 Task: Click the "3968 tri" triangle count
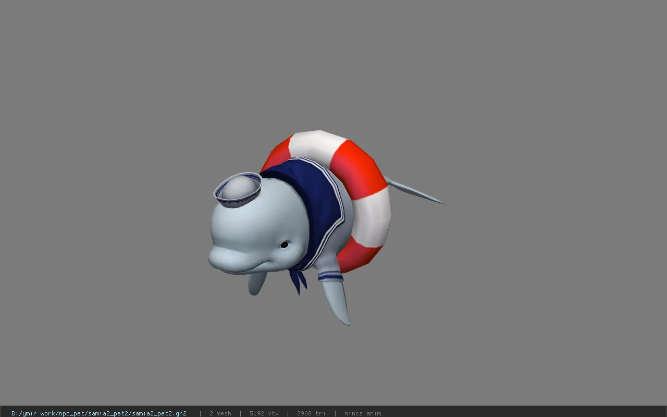311,413
